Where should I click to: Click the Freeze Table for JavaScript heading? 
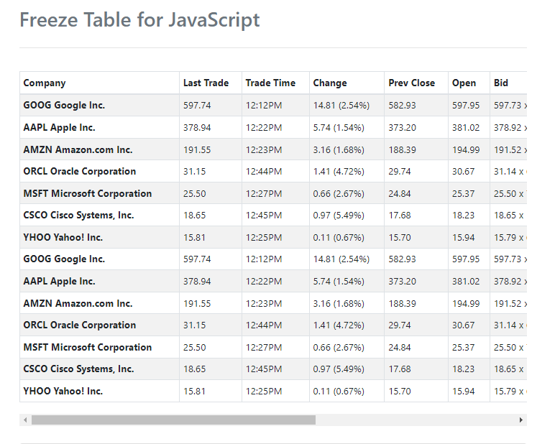(x=139, y=19)
